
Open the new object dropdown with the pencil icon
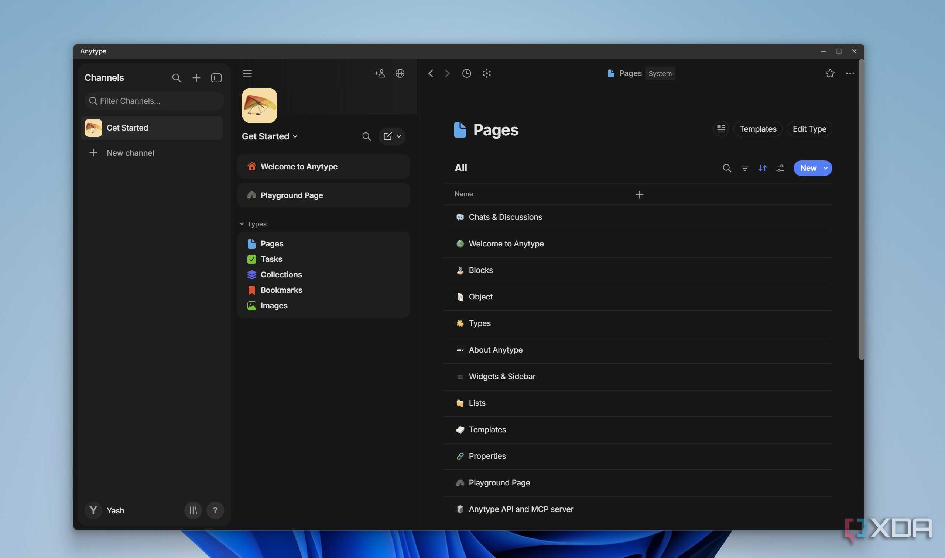pyautogui.click(x=392, y=136)
